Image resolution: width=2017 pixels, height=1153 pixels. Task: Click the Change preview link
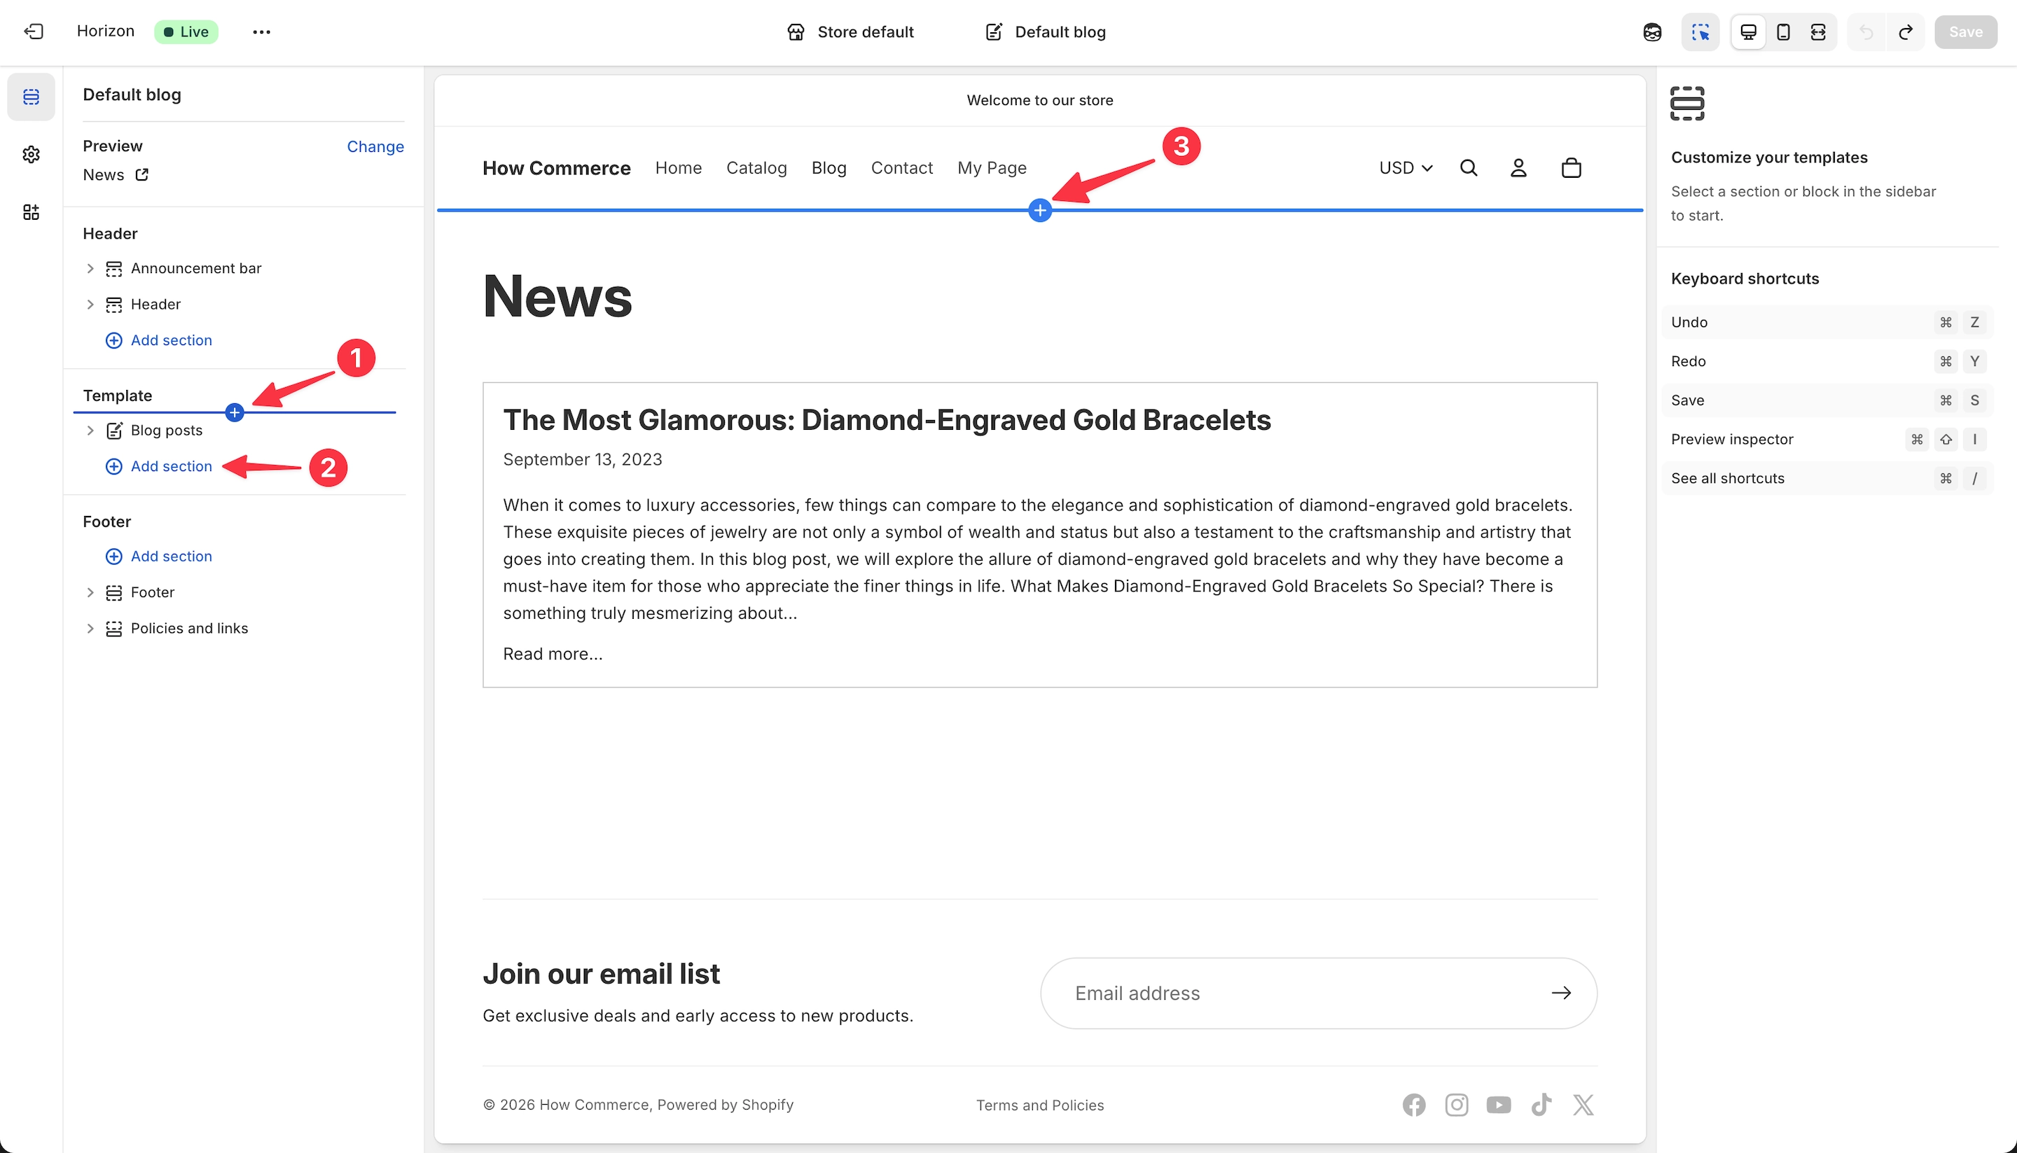pyautogui.click(x=375, y=146)
